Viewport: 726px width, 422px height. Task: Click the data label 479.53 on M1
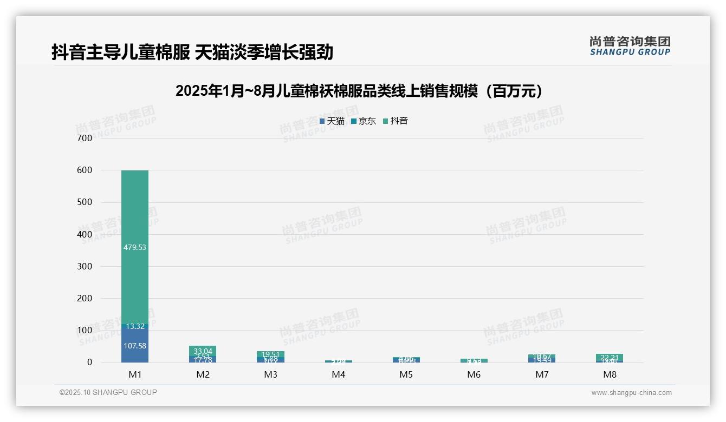click(x=135, y=248)
